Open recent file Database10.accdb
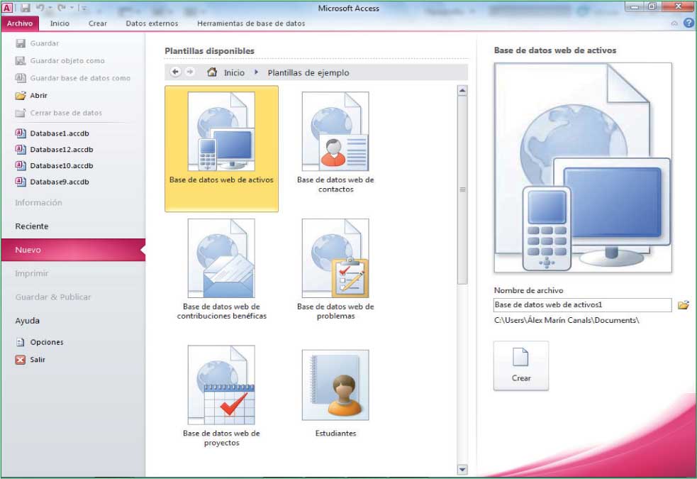Image resolution: width=697 pixels, height=479 pixels. tap(54, 165)
